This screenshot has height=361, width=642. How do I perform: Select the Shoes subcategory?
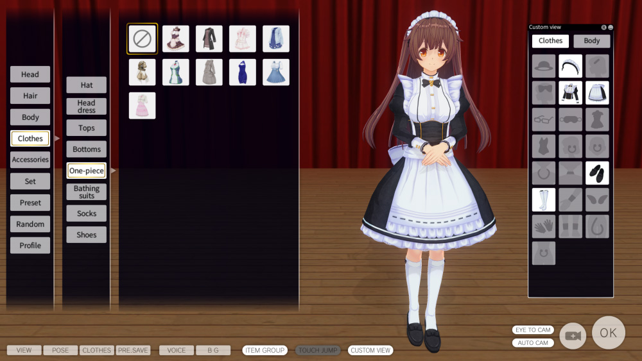coord(87,235)
